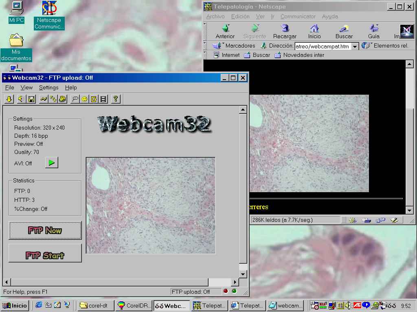Open the Communicator menu in Netscape

[298, 17]
